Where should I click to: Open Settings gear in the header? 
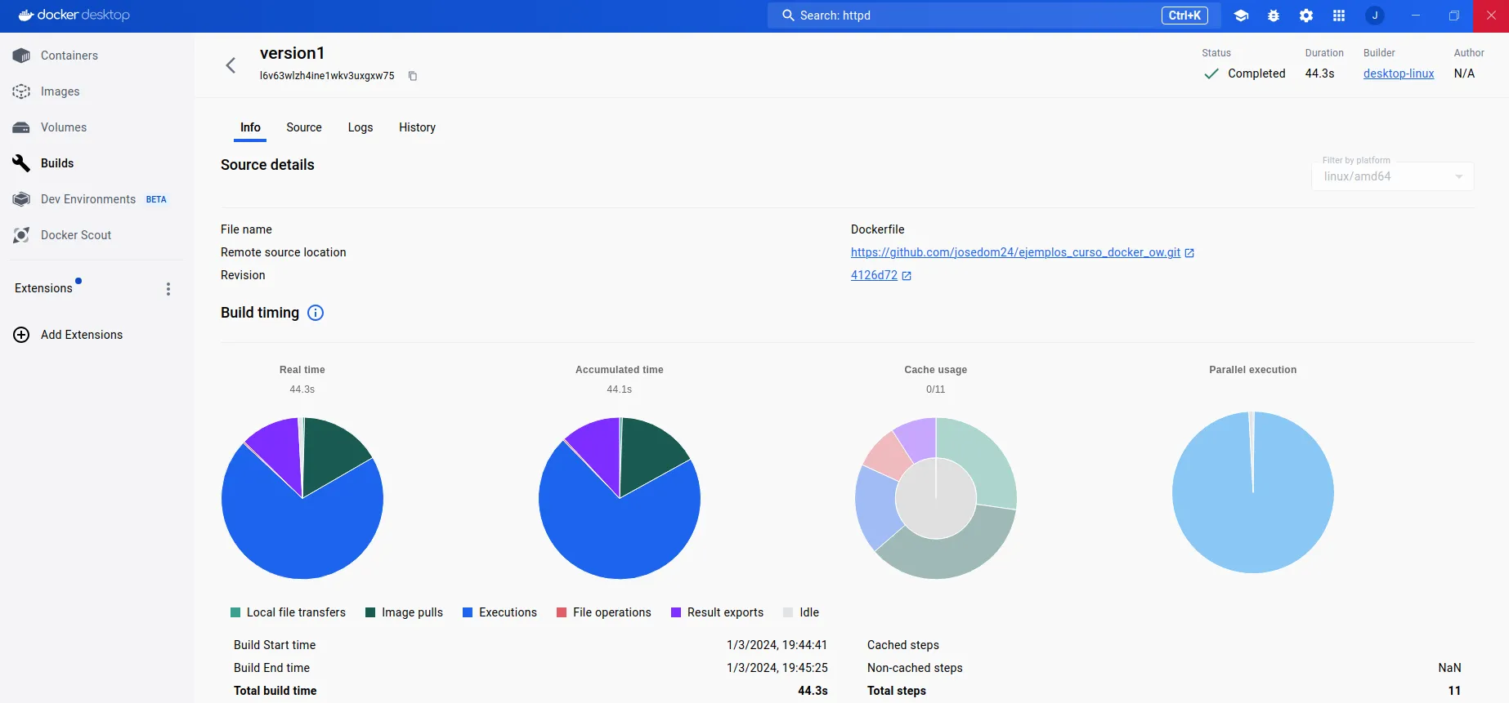point(1306,16)
